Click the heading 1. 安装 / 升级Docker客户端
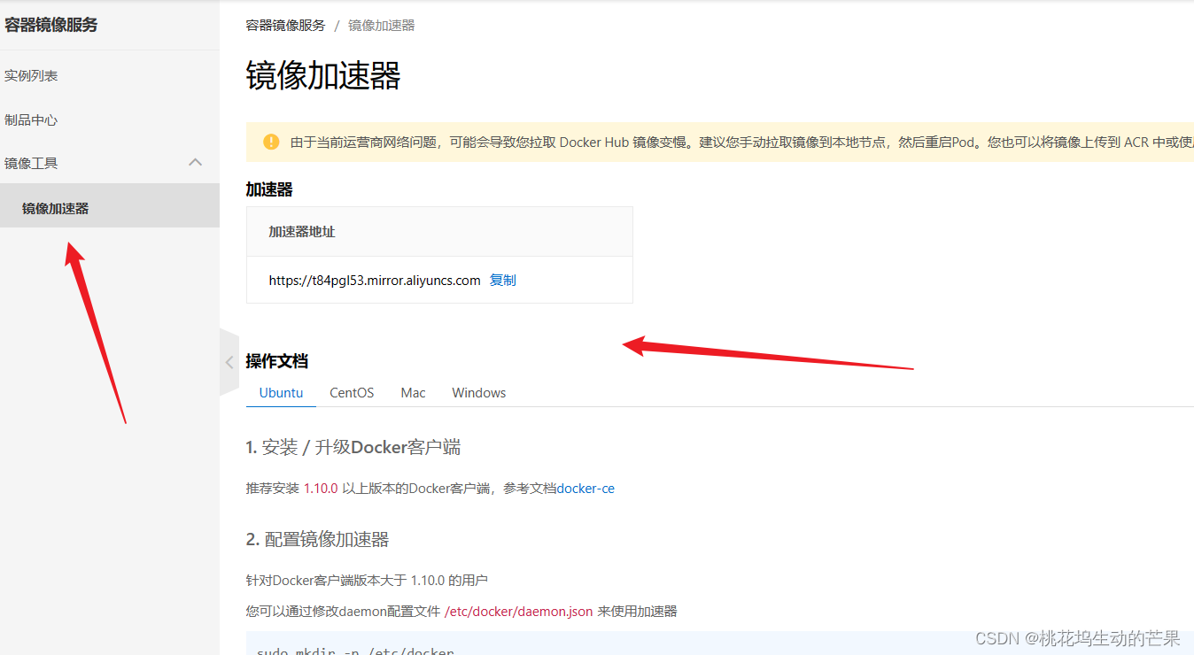Screen dimensions: 1194x655 [353, 447]
